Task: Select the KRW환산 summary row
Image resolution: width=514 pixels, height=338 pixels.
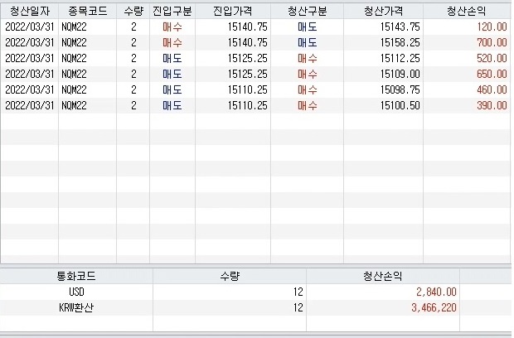Action: (255, 307)
